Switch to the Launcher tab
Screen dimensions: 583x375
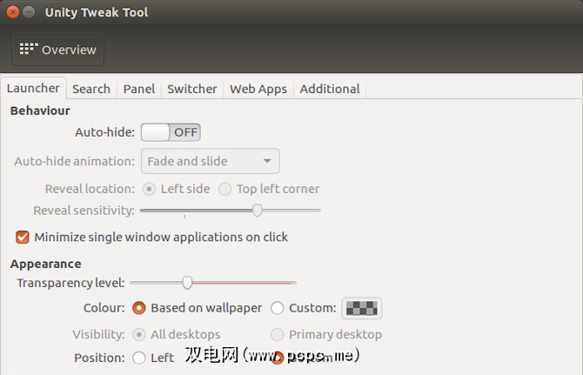33,88
